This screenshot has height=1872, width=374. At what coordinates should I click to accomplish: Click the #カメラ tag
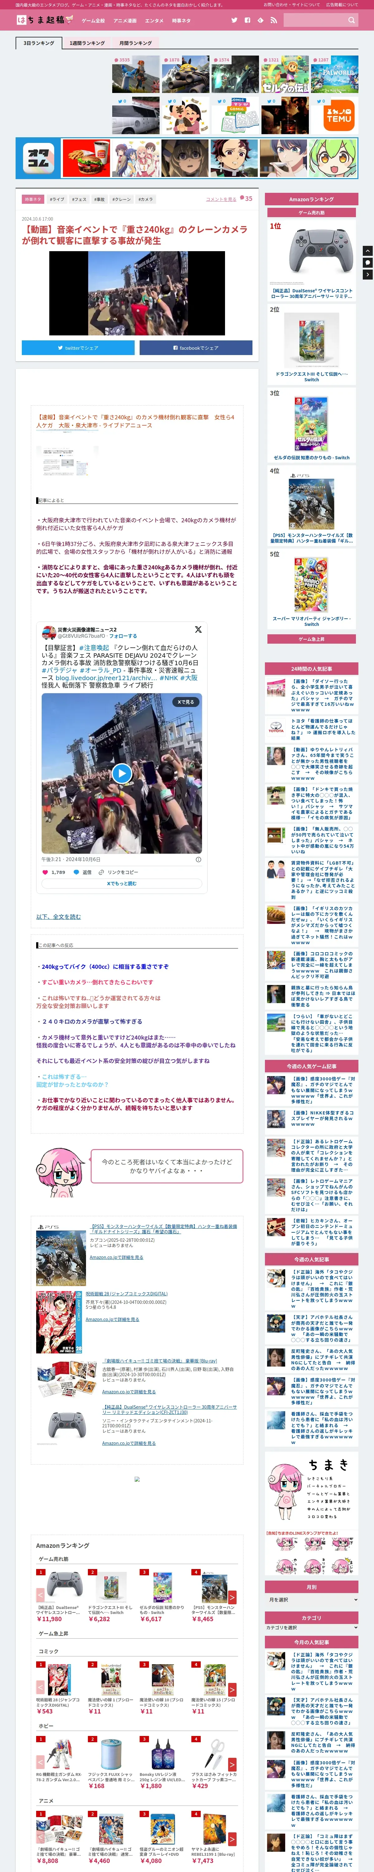pyautogui.click(x=146, y=199)
